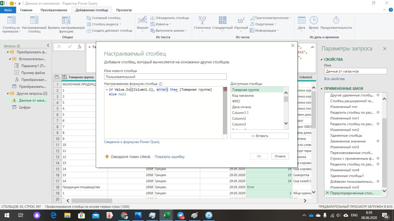Click the Отмена button
394x221 pixels.
[x=280, y=156]
